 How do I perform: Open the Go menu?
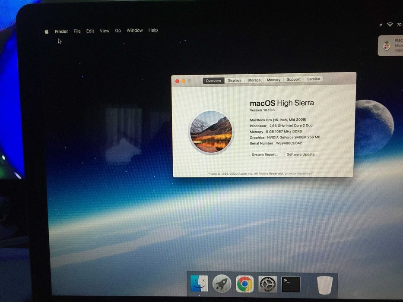[118, 31]
